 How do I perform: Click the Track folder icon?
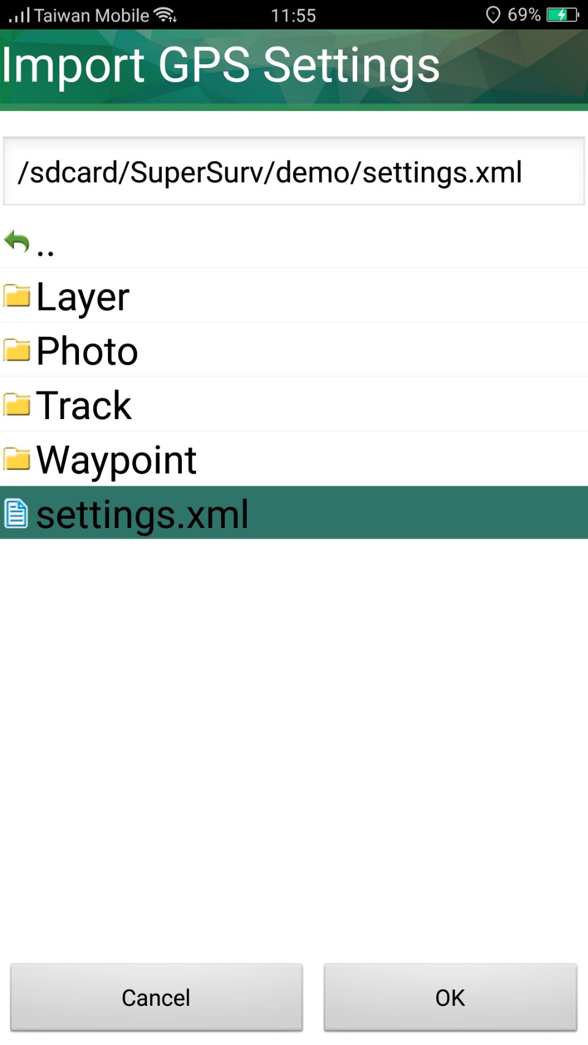(17, 405)
